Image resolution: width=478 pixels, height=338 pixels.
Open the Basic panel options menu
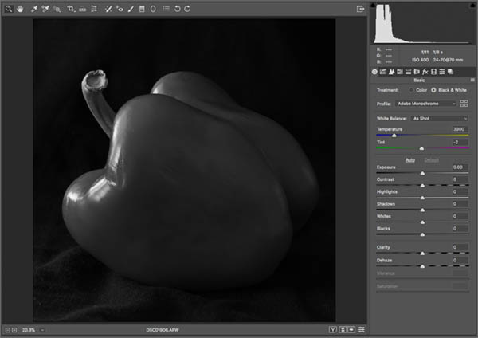[472, 80]
